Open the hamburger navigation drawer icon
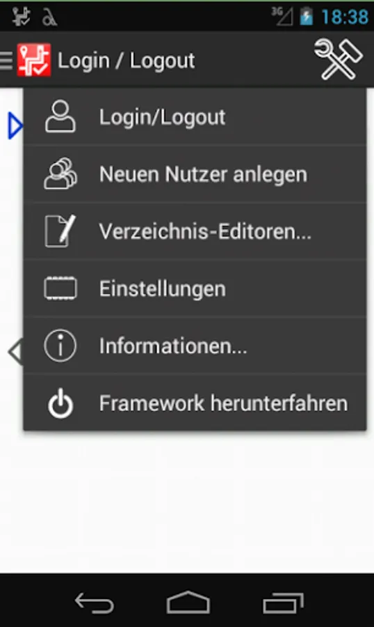The image size is (374, 627). (x=6, y=61)
